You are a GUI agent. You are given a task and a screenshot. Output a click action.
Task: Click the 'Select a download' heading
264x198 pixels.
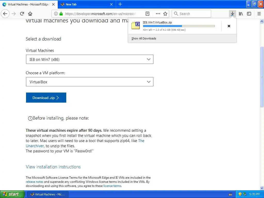43,39
